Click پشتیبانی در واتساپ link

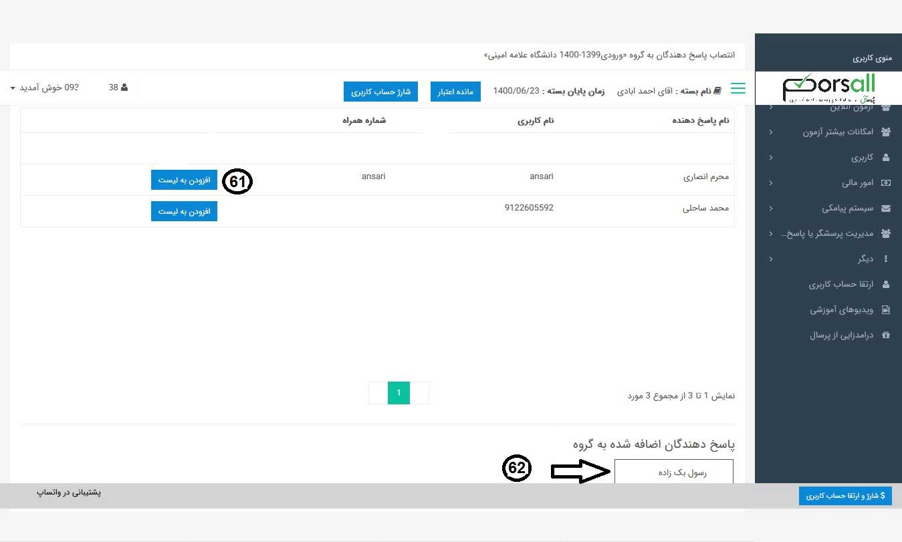[x=69, y=493]
